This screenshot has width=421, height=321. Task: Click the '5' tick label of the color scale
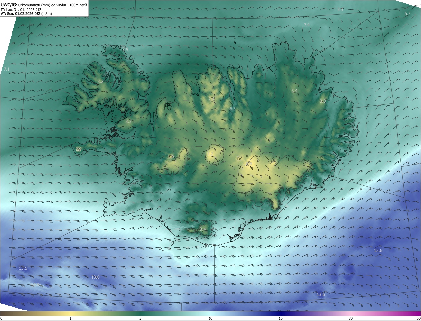point(140,318)
